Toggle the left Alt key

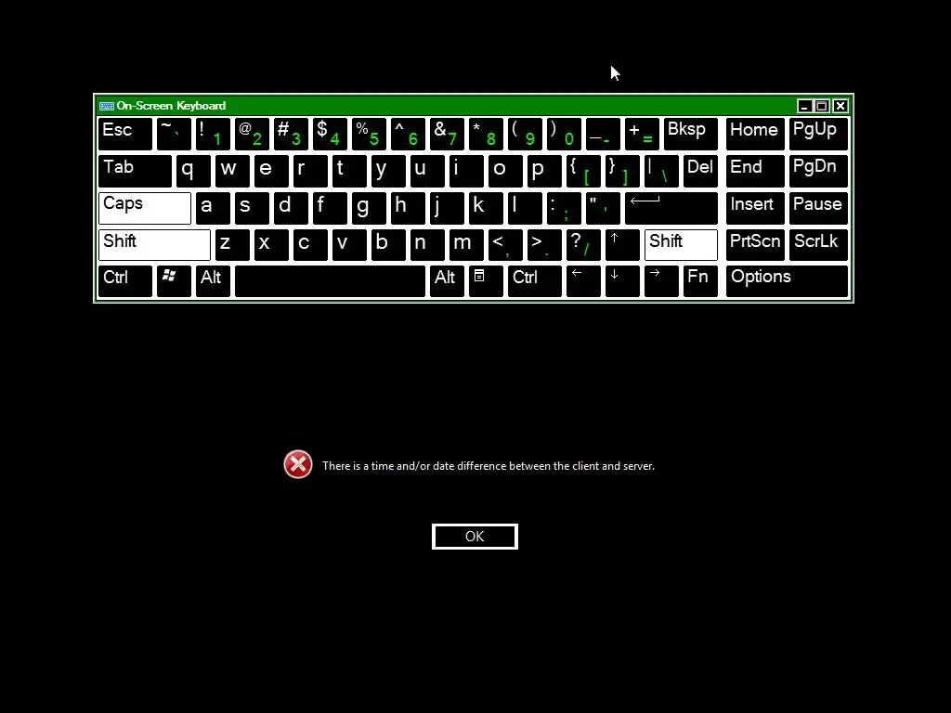[x=213, y=281]
